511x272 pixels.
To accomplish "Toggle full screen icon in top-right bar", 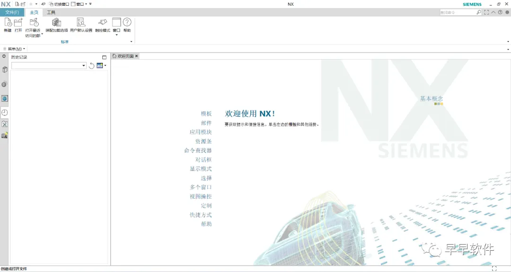I will coord(486,12).
